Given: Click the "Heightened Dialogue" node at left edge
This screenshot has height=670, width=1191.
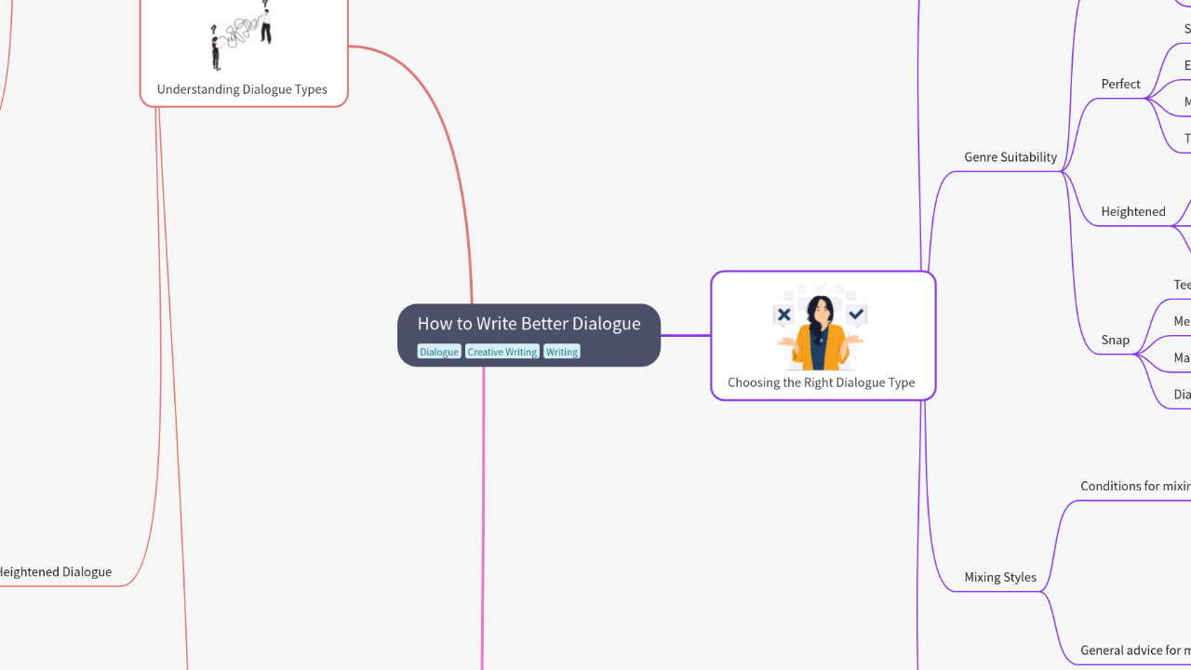Looking at the screenshot, I should click(x=55, y=572).
